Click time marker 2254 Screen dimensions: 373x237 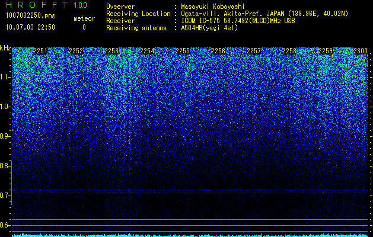[x=147, y=51]
